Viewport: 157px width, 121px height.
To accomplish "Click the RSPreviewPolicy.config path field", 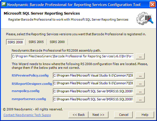I will pyautogui.click(x=93, y=75).
